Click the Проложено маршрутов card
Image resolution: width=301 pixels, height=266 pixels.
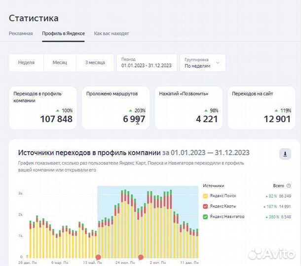115,108
